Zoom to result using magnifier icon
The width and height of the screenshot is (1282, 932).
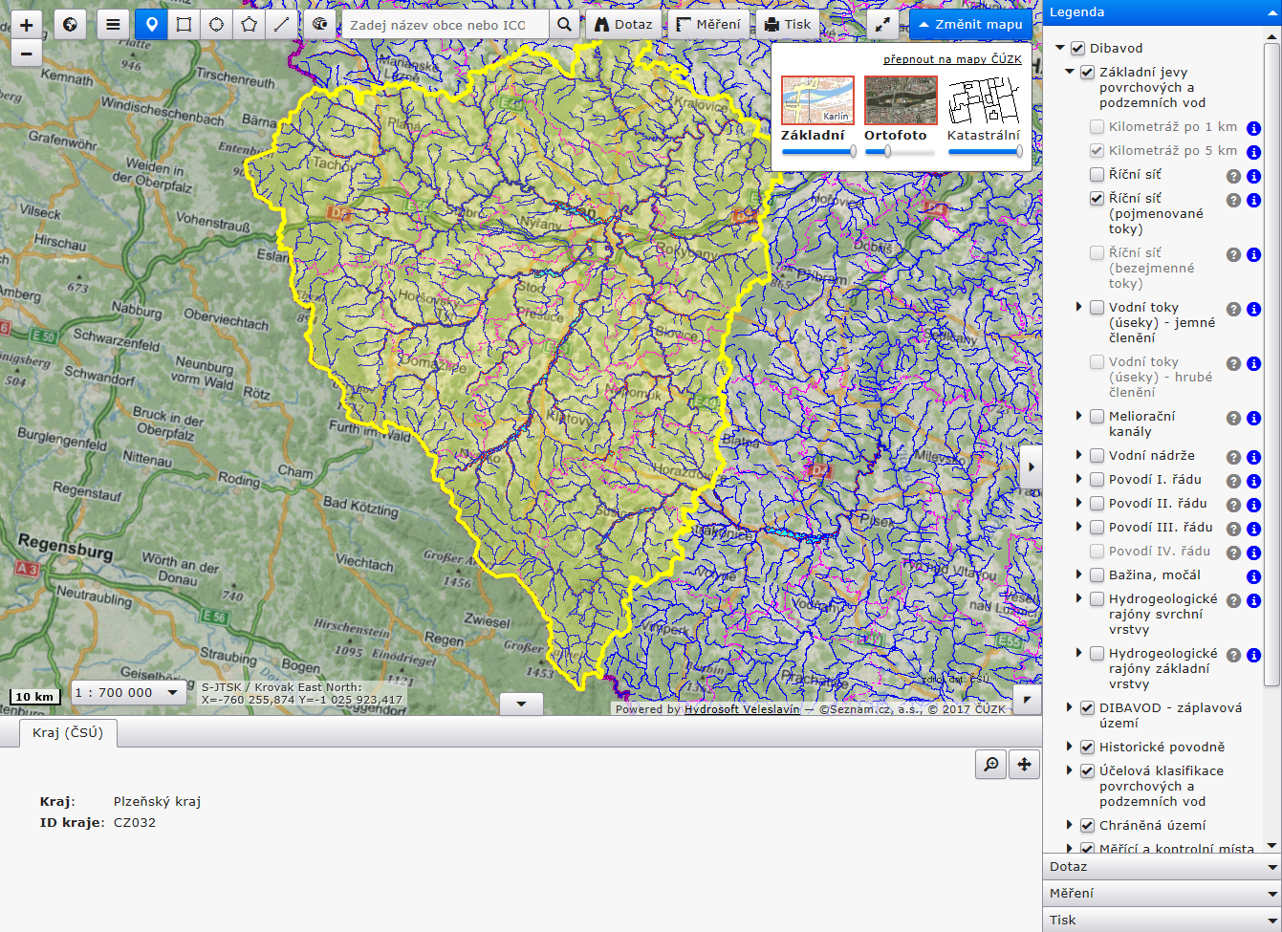[990, 764]
